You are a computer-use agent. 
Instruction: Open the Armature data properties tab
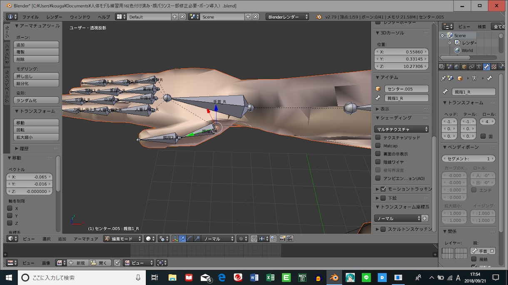[479, 67]
